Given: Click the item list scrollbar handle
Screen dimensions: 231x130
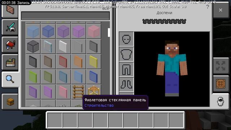Looking at the screenshot, I should point(109,32).
